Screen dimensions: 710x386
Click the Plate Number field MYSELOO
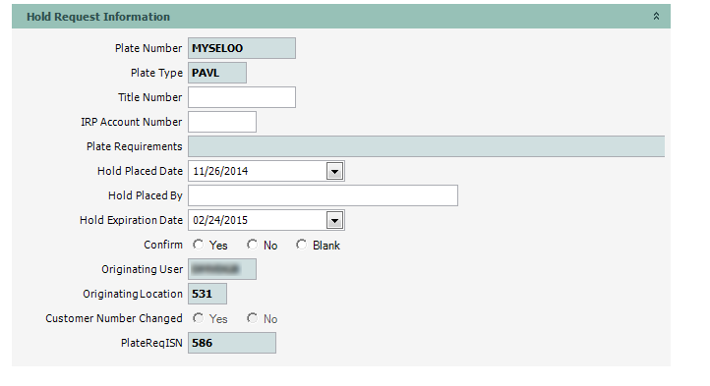coord(242,48)
